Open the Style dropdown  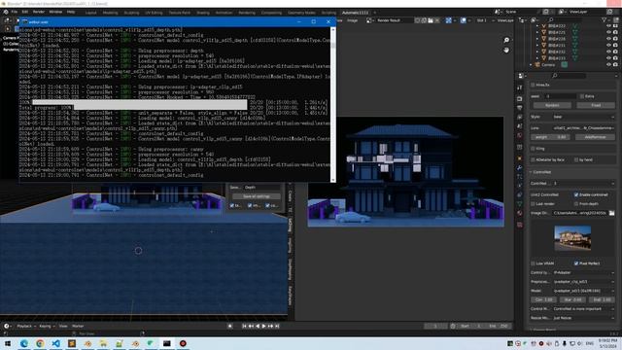583,117
